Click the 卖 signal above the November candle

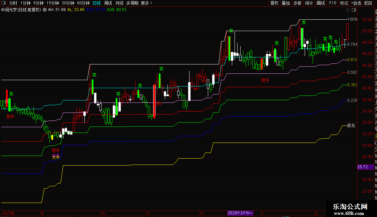(161, 69)
